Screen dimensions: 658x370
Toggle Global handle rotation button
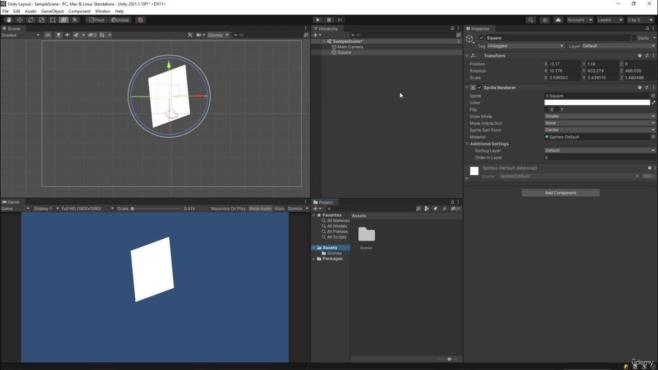point(120,20)
